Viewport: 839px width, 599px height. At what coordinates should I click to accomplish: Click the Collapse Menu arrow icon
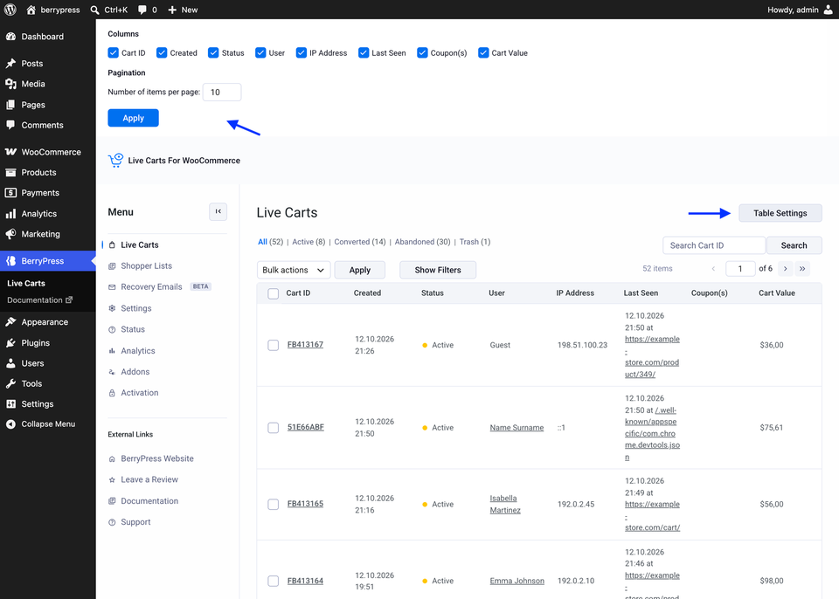click(x=10, y=424)
